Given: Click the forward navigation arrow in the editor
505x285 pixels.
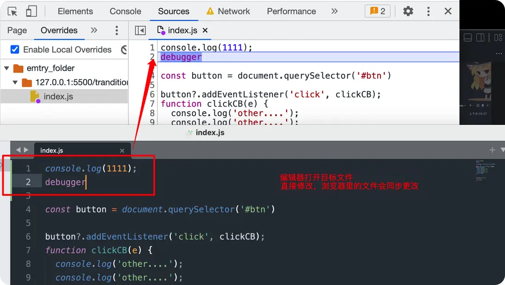Looking at the screenshot, I should (x=26, y=150).
